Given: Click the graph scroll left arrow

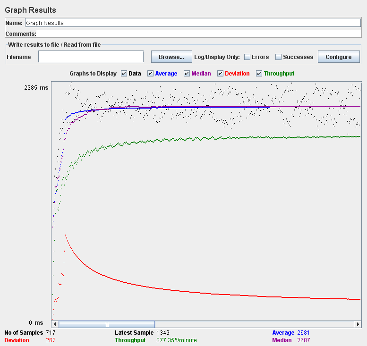Looking at the screenshot, I should click(55, 324).
